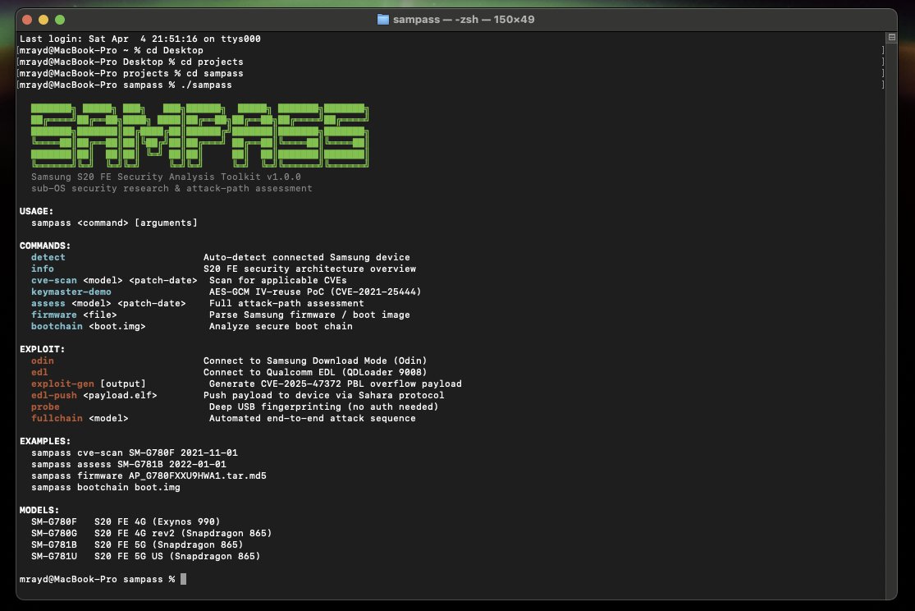The image size is (915, 611).
Task: Click model row SM-G780G S20 FE 4G rev2
Action: [x=152, y=533]
